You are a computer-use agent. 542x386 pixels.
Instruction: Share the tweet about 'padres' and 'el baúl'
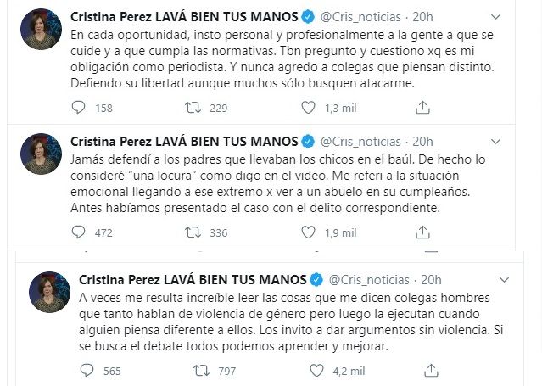coord(421,231)
